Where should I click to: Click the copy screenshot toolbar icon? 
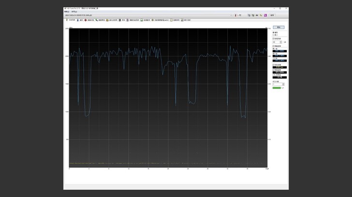coord(249,15)
